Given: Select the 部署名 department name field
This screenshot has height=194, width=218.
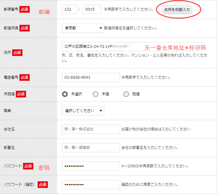Looking at the screenshot, I should coord(91,148).
